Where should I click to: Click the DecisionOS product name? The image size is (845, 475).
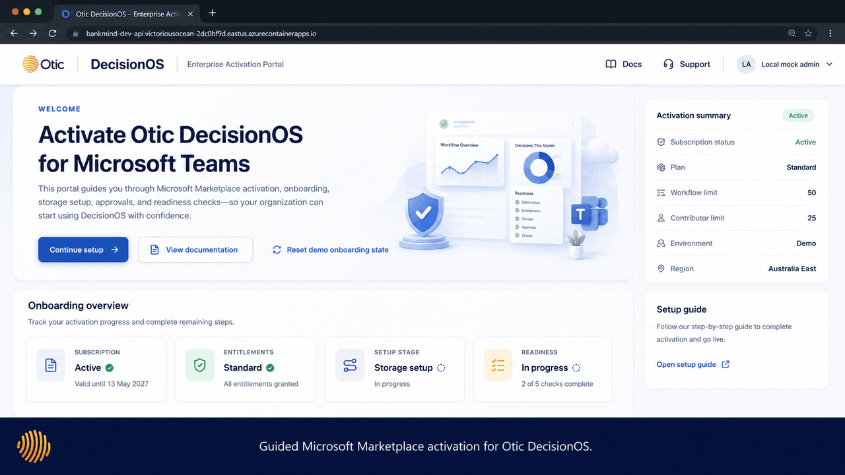coord(127,64)
